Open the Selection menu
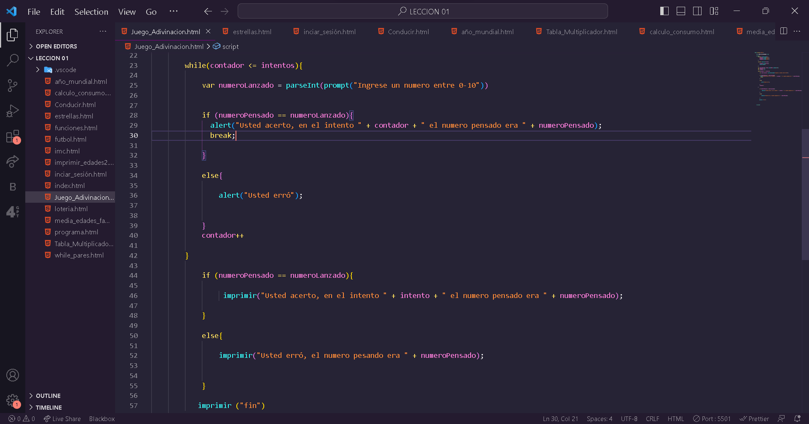This screenshot has height=424, width=809. tap(91, 12)
